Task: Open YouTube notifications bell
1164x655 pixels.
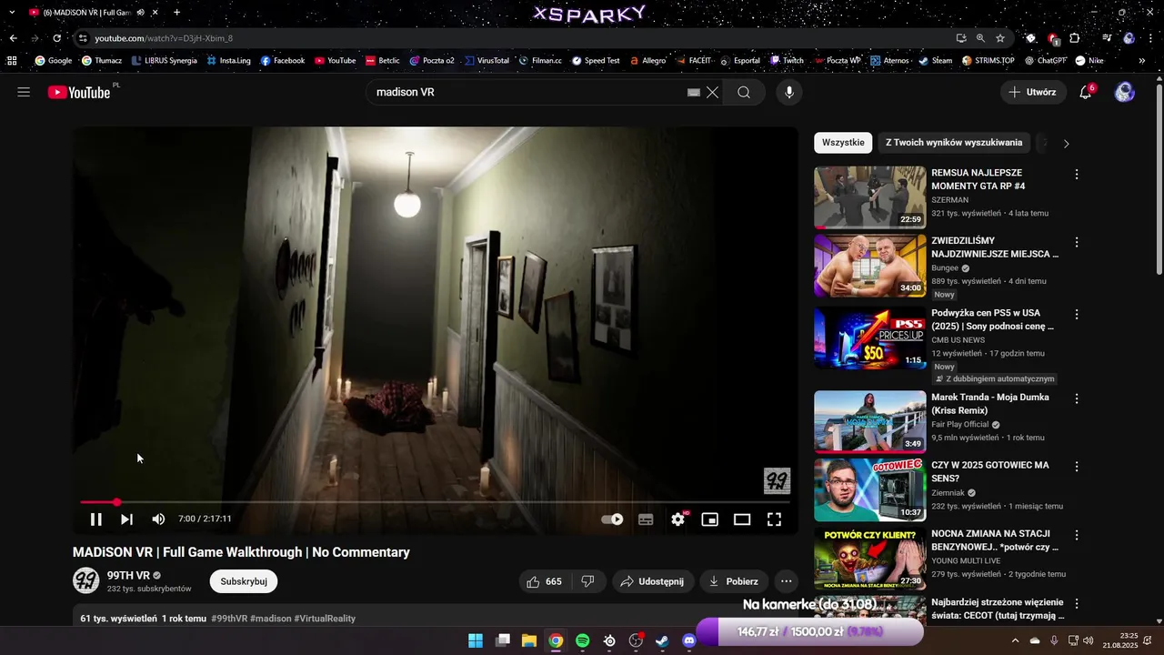Action: (1085, 92)
